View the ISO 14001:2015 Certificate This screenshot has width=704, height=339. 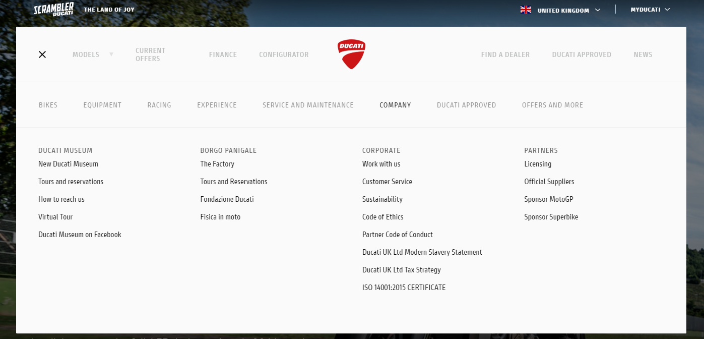(404, 288)
